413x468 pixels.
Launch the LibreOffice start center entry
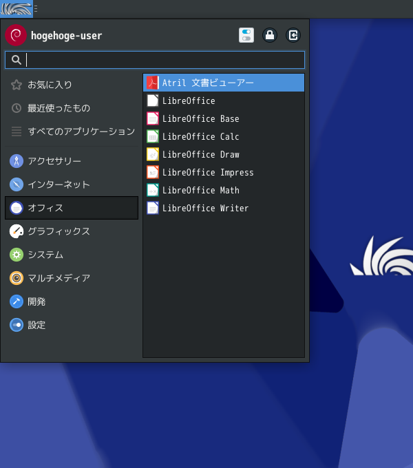tap(224, 100)
